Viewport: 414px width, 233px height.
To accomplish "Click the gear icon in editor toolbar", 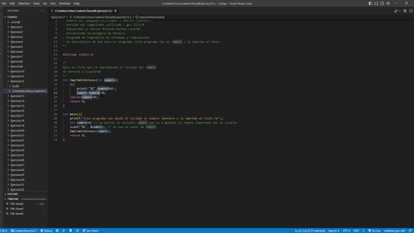I will tap(405, 11).
